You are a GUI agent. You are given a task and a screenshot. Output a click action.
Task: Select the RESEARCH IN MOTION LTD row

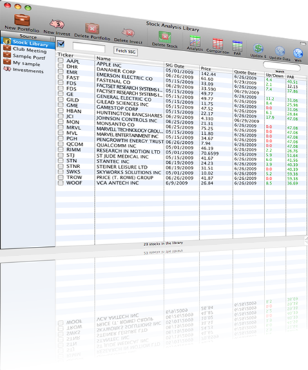click(x=128, y=151)
